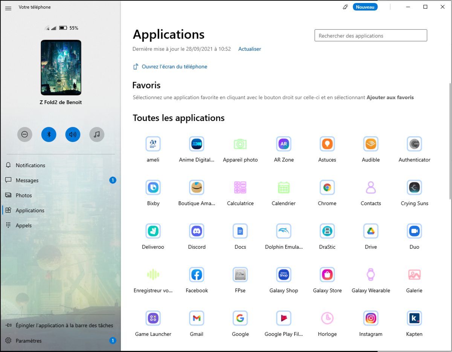
Task: Open the FPse app
Action: (240, 275)
